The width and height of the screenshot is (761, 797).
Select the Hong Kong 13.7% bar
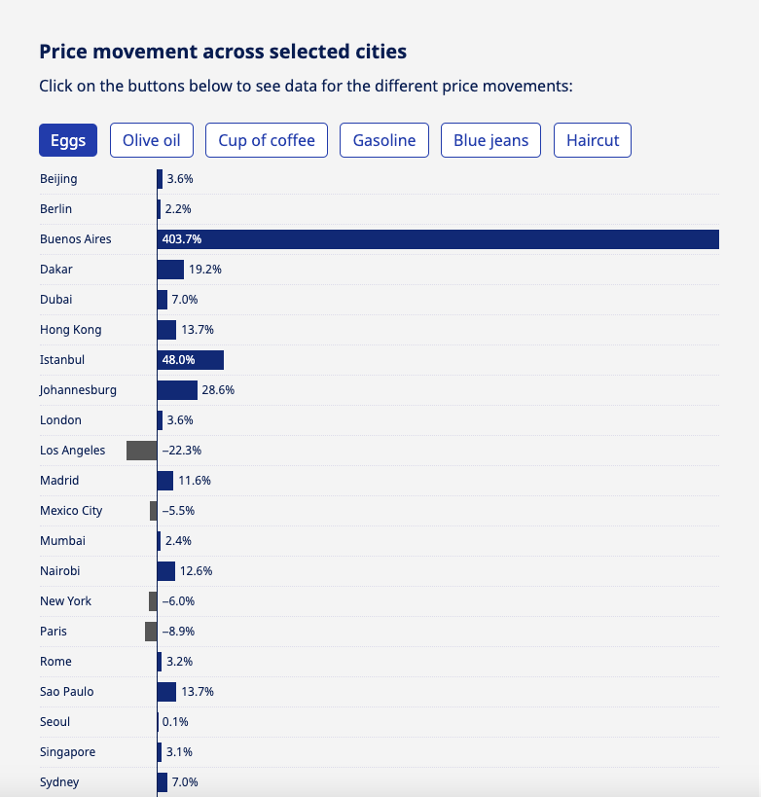pyautogui.click(x=166, y=330)
